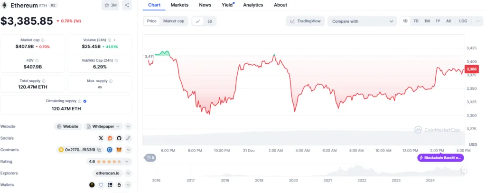Viewport: 486px width, 193px height.
Task: Select line chart view
Action: [x=198, y=21]
